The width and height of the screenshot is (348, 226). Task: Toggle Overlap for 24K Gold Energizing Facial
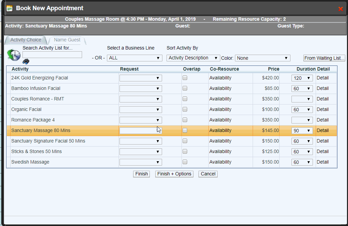click(185, 78)
